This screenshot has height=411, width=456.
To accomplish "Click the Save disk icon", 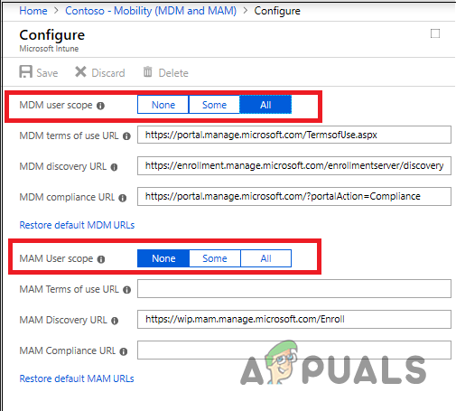I will coord(26,71).
